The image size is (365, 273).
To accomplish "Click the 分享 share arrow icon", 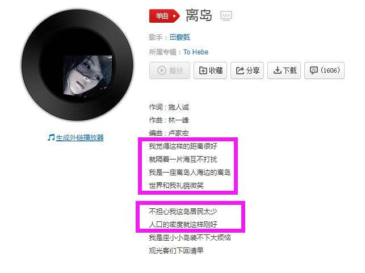I will [x=240, y=70].
